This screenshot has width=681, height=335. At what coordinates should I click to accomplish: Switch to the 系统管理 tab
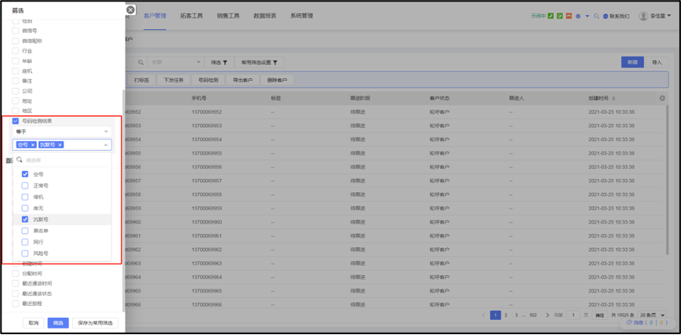coord(301,16)
